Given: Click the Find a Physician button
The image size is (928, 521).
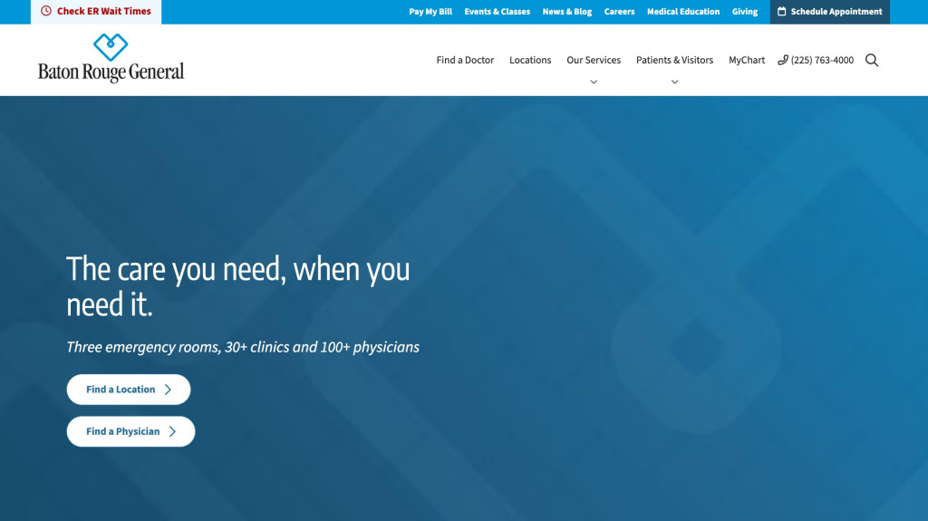Looking at the screenshot, I should click(x=130, y=431).
